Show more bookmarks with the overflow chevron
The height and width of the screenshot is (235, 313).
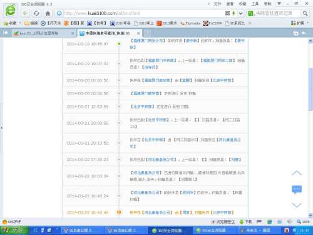[250, 23]
